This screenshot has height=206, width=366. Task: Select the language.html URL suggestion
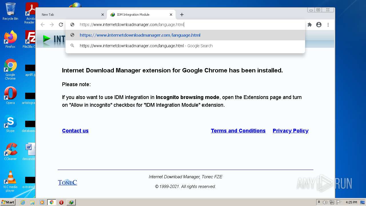point(185,35)
